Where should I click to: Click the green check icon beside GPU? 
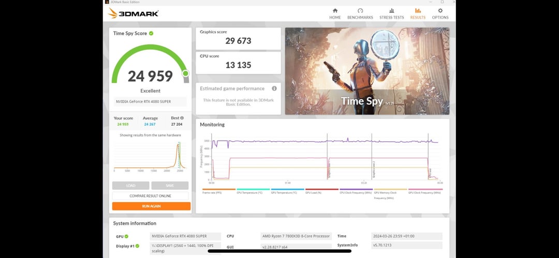(127, 236)
